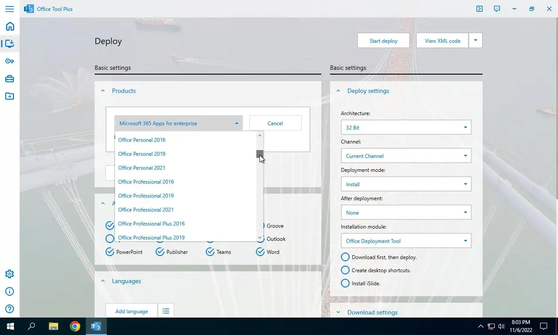The height and width of the screenshot is (335, 558).
Task: Open the arrow menu next to View XML code
Action: (476, 41)
